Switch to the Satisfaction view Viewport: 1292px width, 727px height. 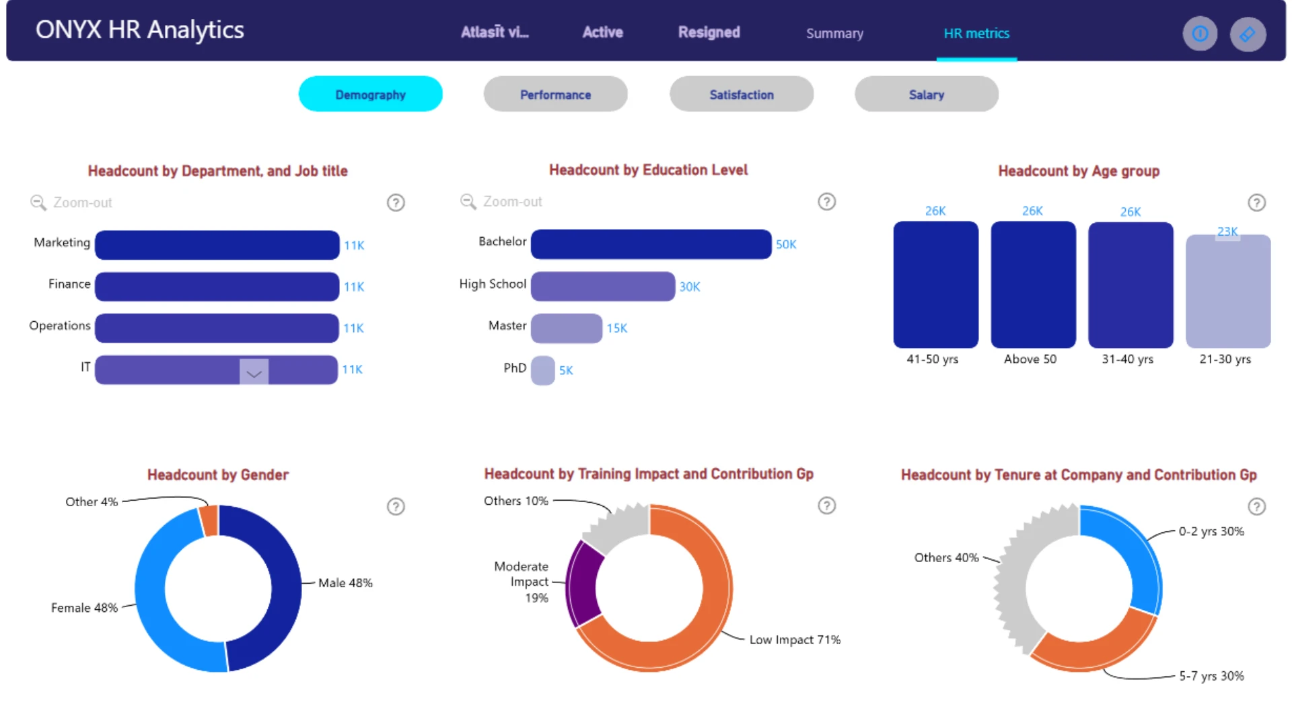(742, 94)
